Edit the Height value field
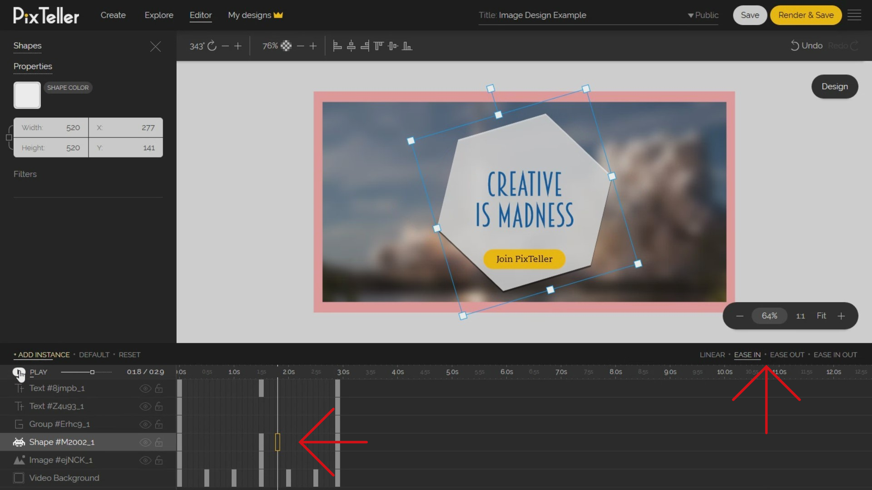Viewport: 872px width, 490px height. pos(51,147)
